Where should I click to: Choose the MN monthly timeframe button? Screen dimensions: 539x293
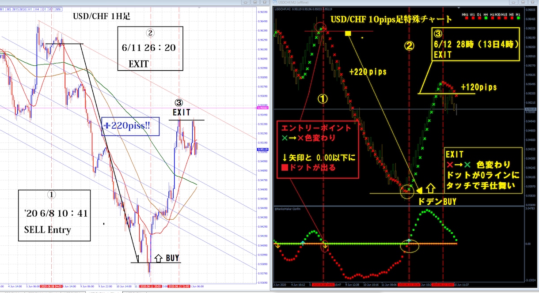[x=58, y=9]
